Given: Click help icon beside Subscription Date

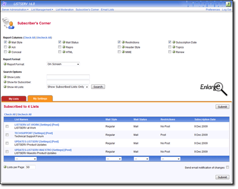Looking at the screenshot, I should click(x=174, y=42).
